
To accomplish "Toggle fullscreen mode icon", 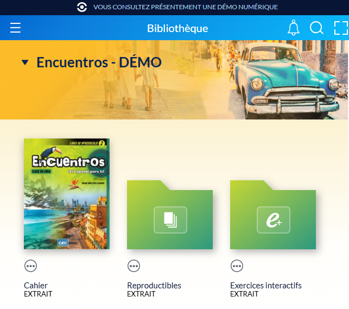I will (341, 28).
